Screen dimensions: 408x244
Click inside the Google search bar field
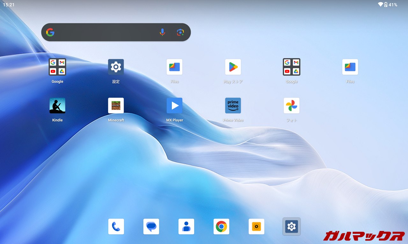point(105,32)
